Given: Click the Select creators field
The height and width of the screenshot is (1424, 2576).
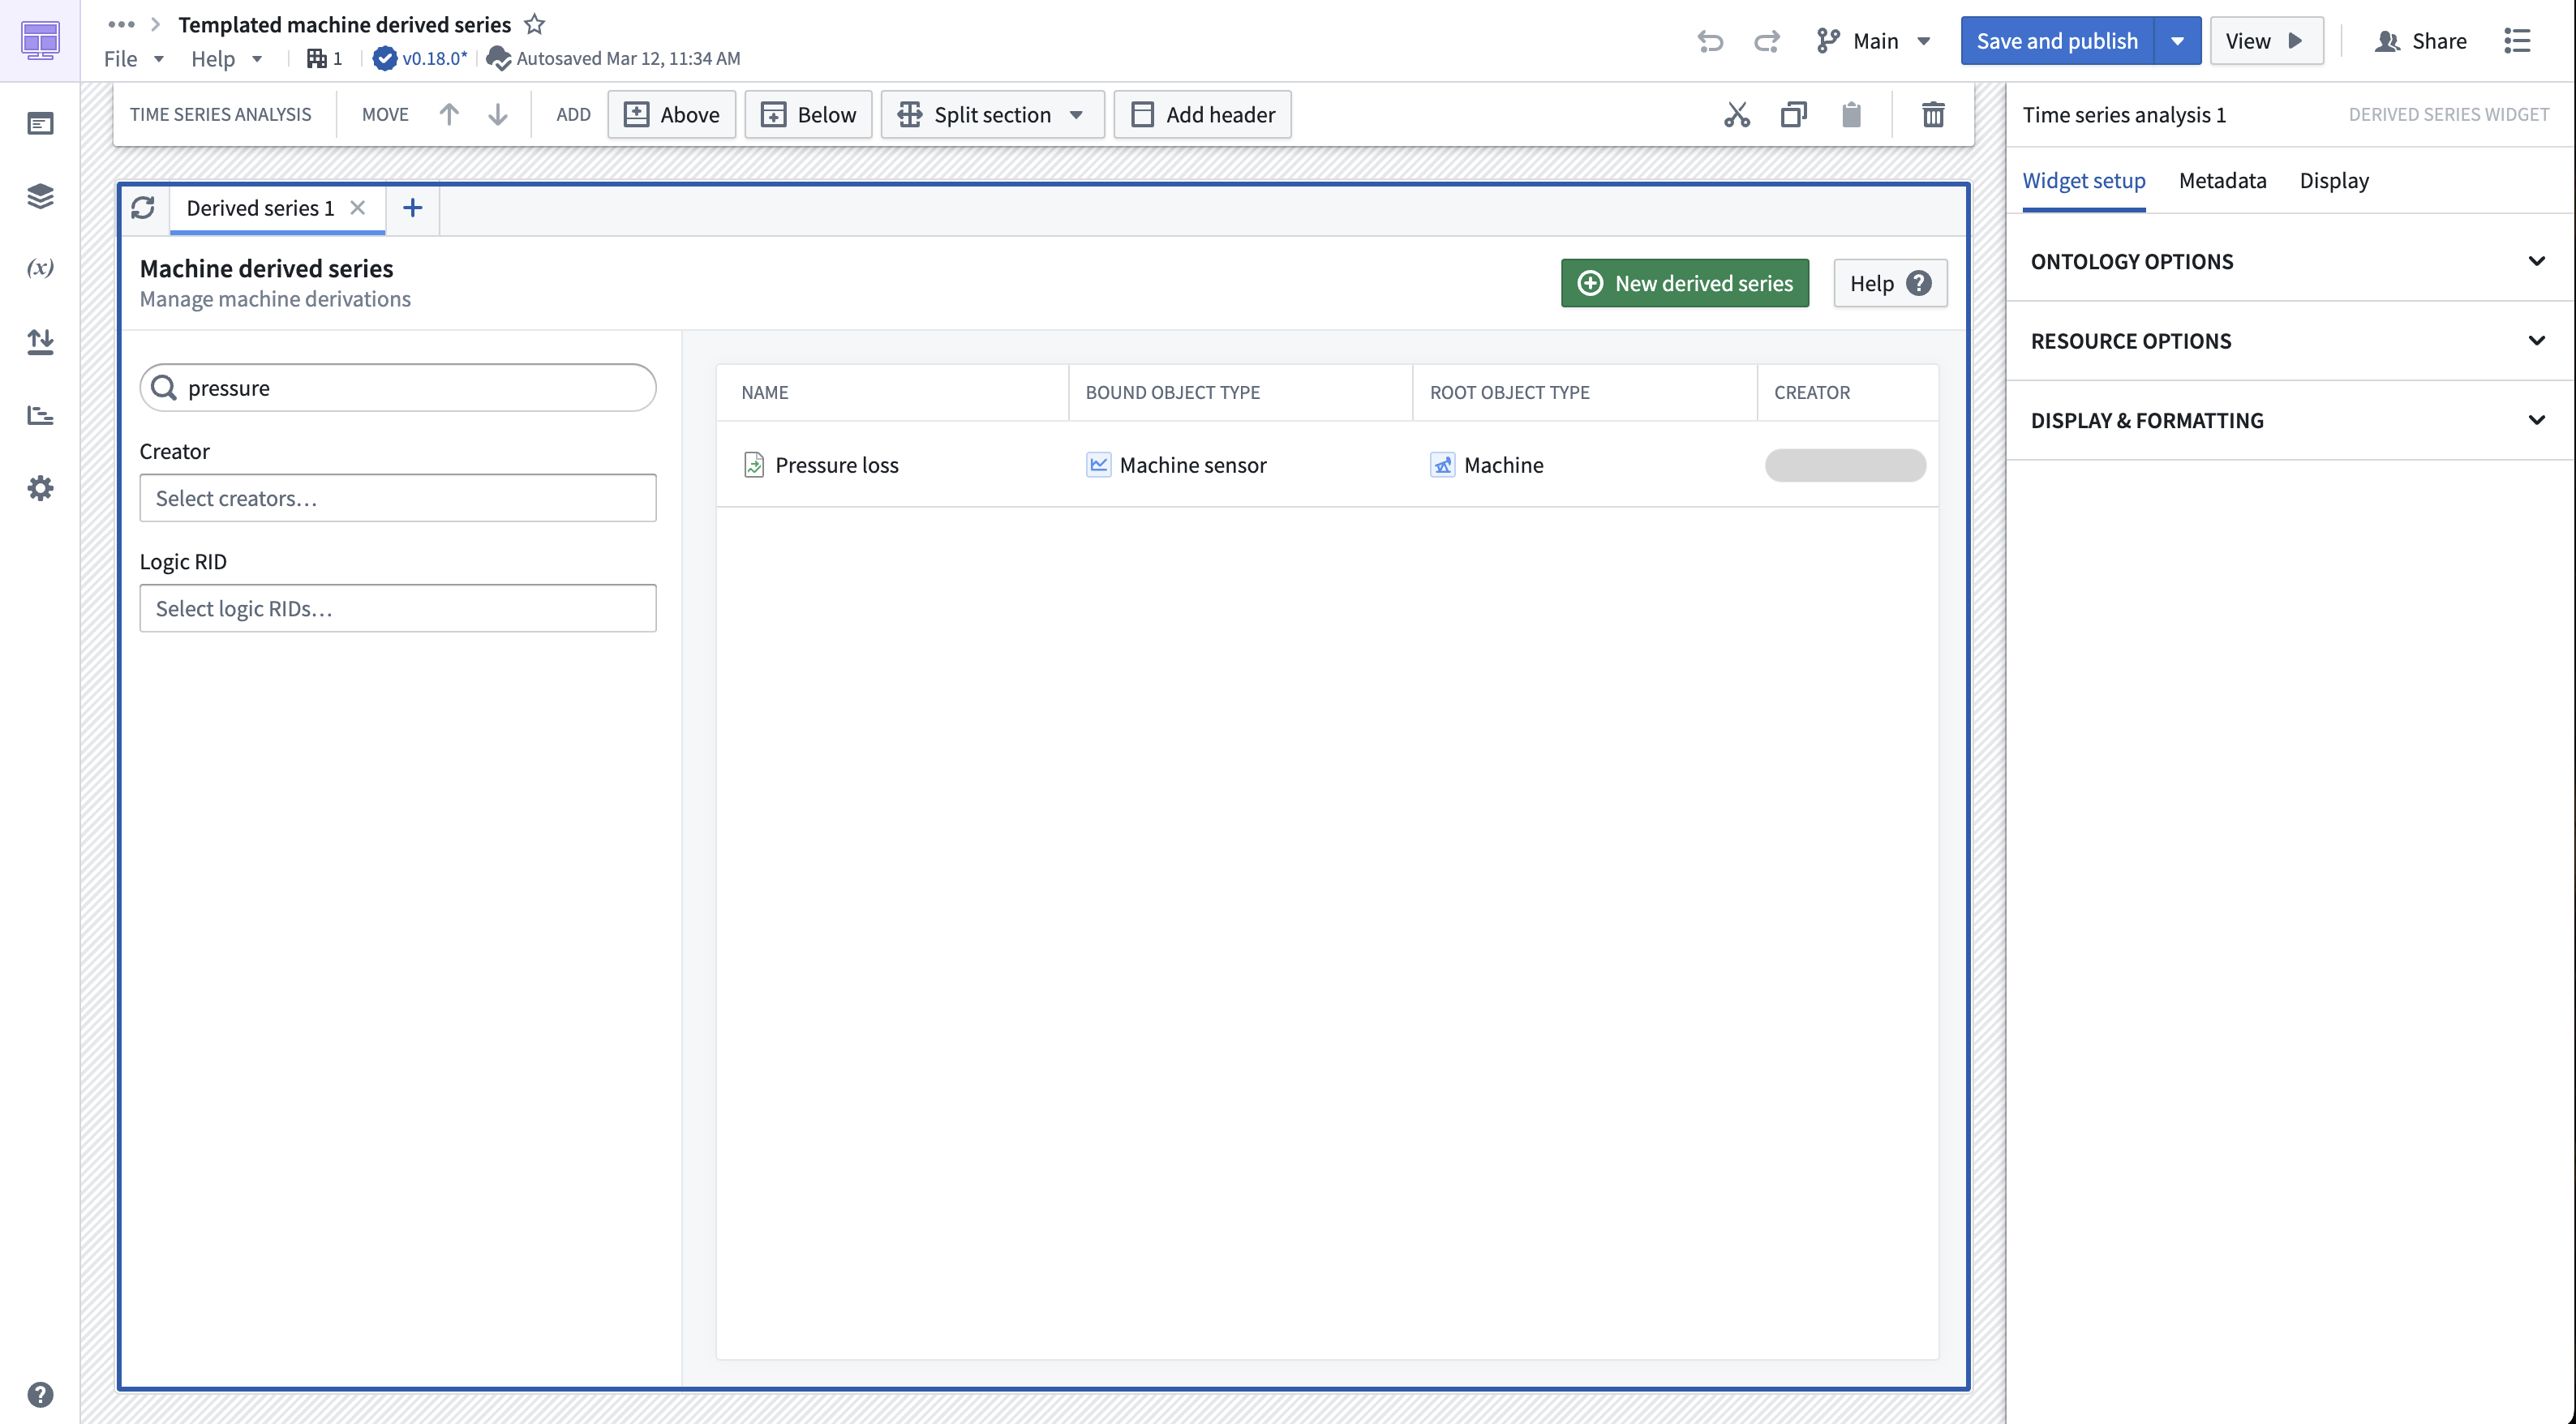Looking at the screenshot, I should [x=398, y=497].
